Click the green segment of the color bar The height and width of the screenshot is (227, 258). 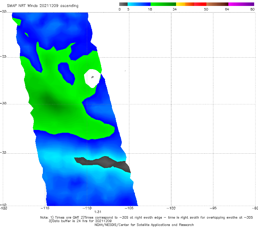coord(163,4)
